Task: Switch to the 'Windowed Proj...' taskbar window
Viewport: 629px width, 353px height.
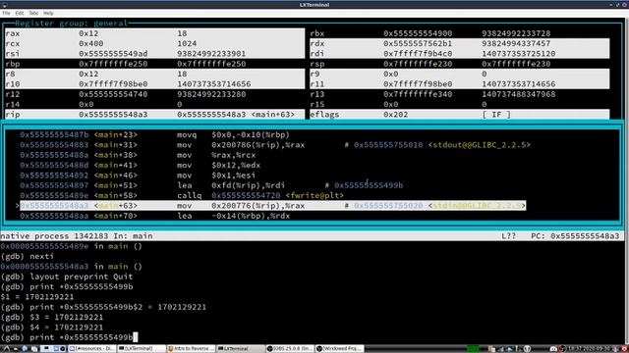Action: click(x=339, y=349)
